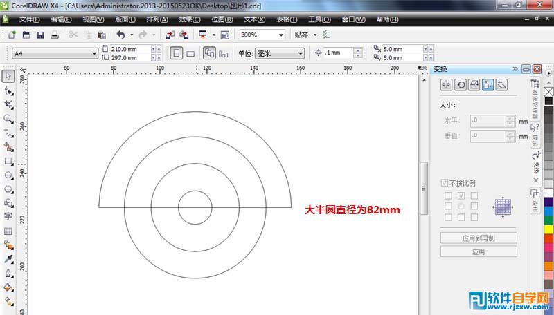Open the 帮助(H) menu
Viewport: 554px width, 315px height.
[x=388, y=19]
